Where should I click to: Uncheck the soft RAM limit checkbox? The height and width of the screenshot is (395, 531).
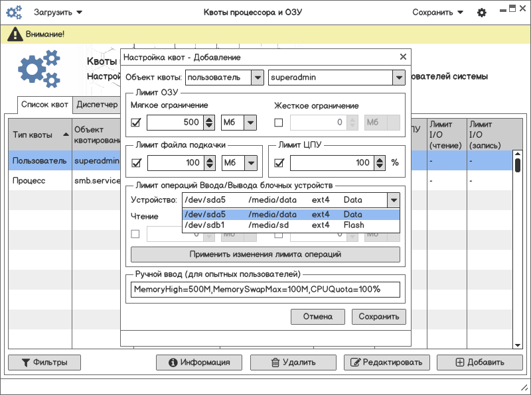click(136, 123)
